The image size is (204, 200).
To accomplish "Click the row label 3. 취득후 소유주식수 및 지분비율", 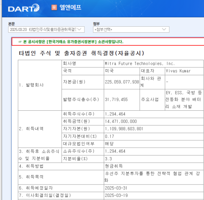I will click(39, 155).
